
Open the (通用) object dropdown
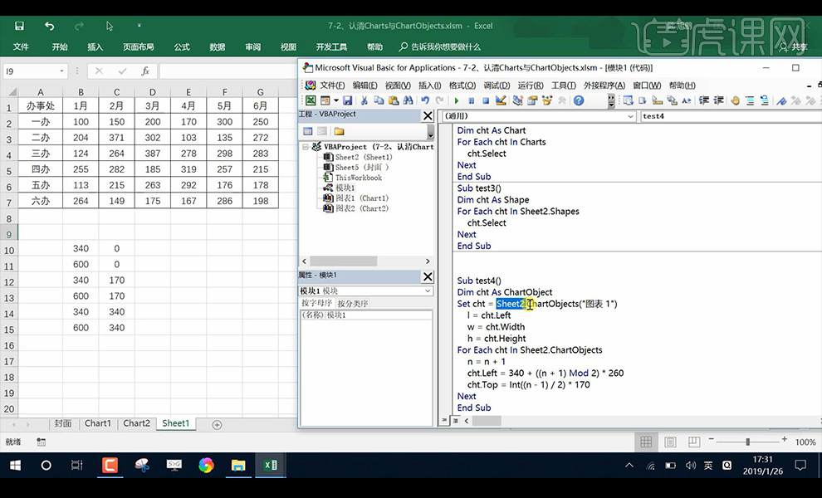point(631,116)
